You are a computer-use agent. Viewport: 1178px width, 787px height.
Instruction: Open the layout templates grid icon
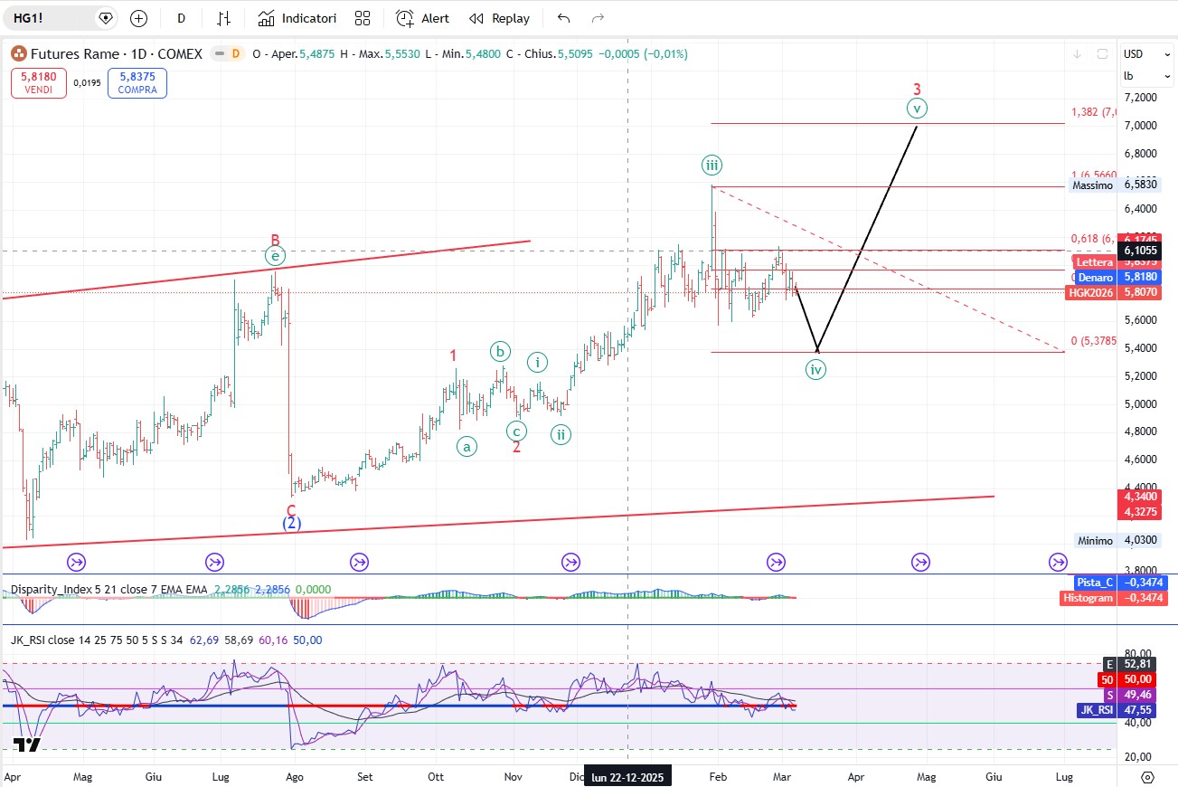pyautogui.click(x=363, y=18)
